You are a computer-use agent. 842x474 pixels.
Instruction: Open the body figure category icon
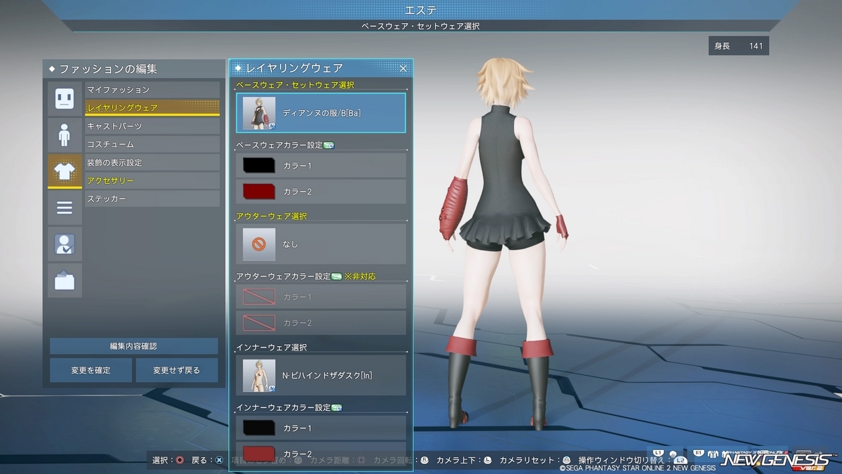coord(65,135)
